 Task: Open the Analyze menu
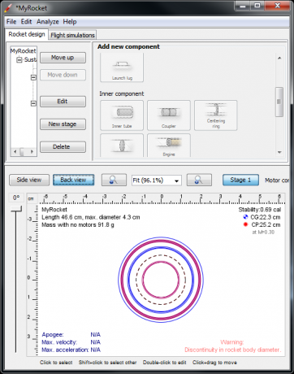48,22
